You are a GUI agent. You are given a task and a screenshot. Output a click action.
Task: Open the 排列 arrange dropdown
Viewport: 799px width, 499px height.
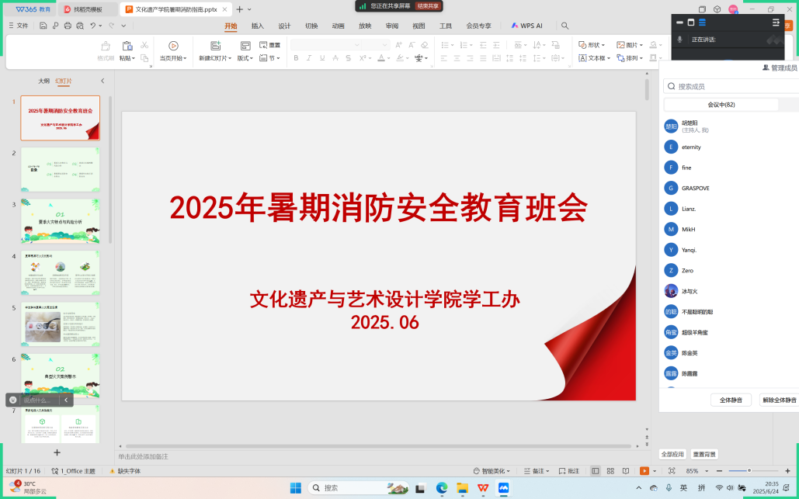coord(630,58)
